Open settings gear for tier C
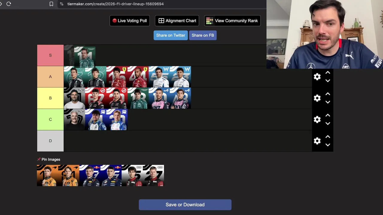The width and height of the screenshot is (383, 215). coord(317,119)
